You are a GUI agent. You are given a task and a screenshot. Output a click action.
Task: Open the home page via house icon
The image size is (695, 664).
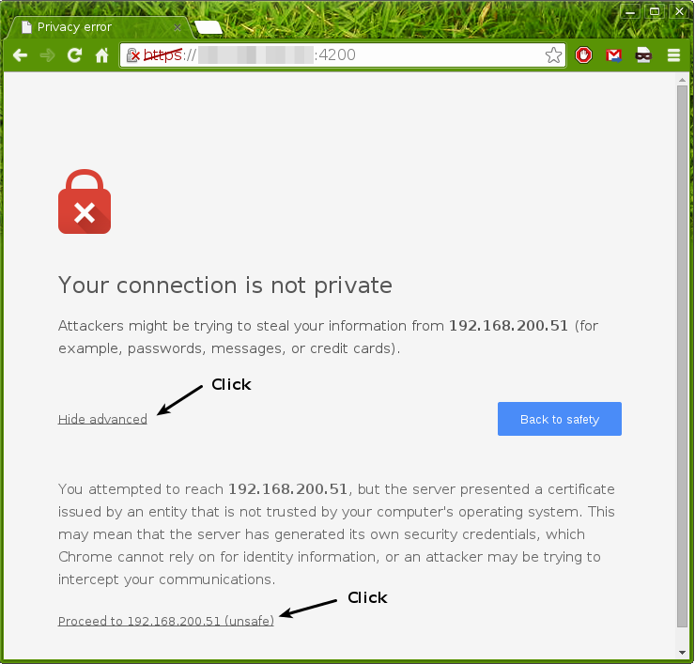tap(102, 55)
